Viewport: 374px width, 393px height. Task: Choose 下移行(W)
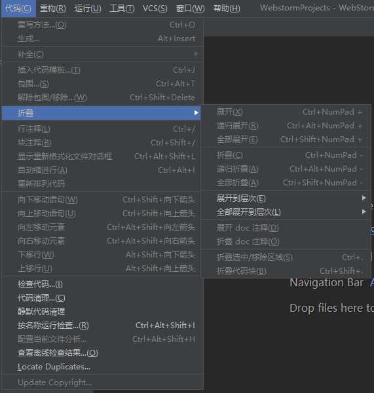click(x=102, y=255)
